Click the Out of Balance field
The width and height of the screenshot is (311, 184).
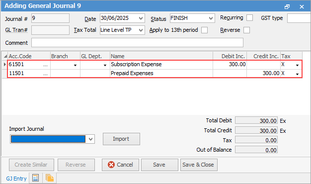(x=256, y=150)
